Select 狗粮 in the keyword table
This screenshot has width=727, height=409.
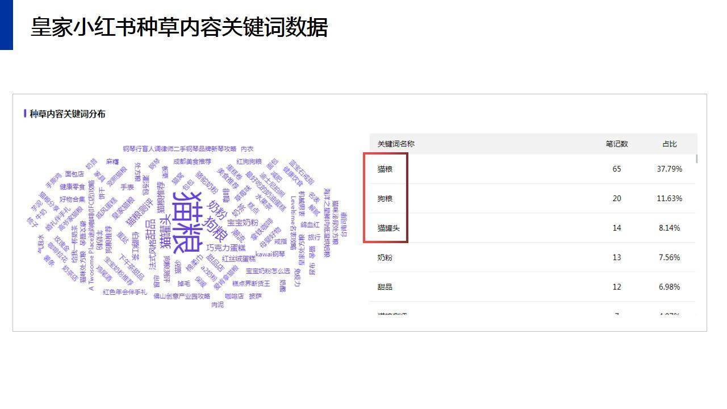point(385,199)
